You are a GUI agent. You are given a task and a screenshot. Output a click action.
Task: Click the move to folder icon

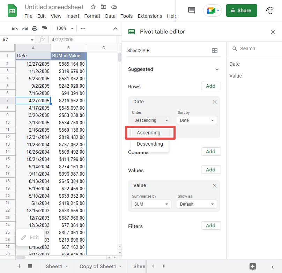tap(103, 7)
